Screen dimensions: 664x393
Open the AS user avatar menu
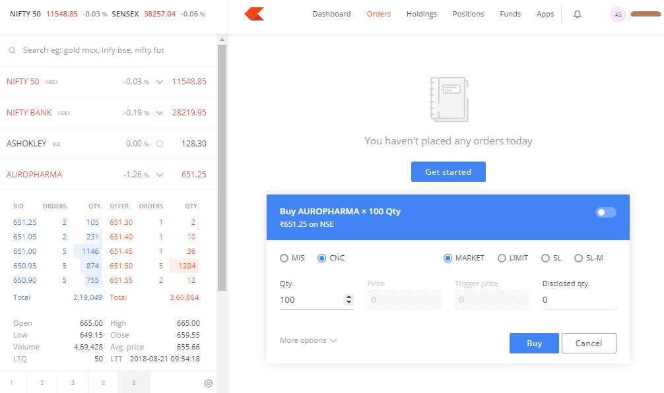(x=618, y=15)
